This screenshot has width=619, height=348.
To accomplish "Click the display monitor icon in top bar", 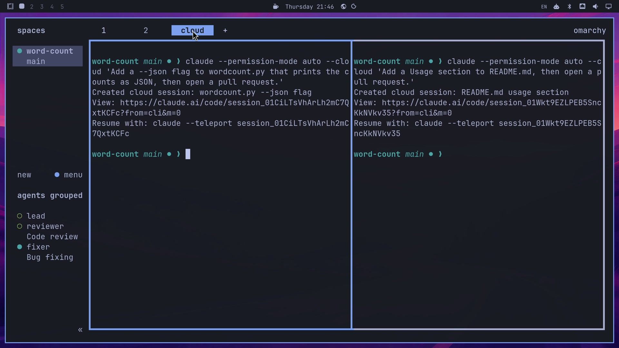I will click(608, 6).
